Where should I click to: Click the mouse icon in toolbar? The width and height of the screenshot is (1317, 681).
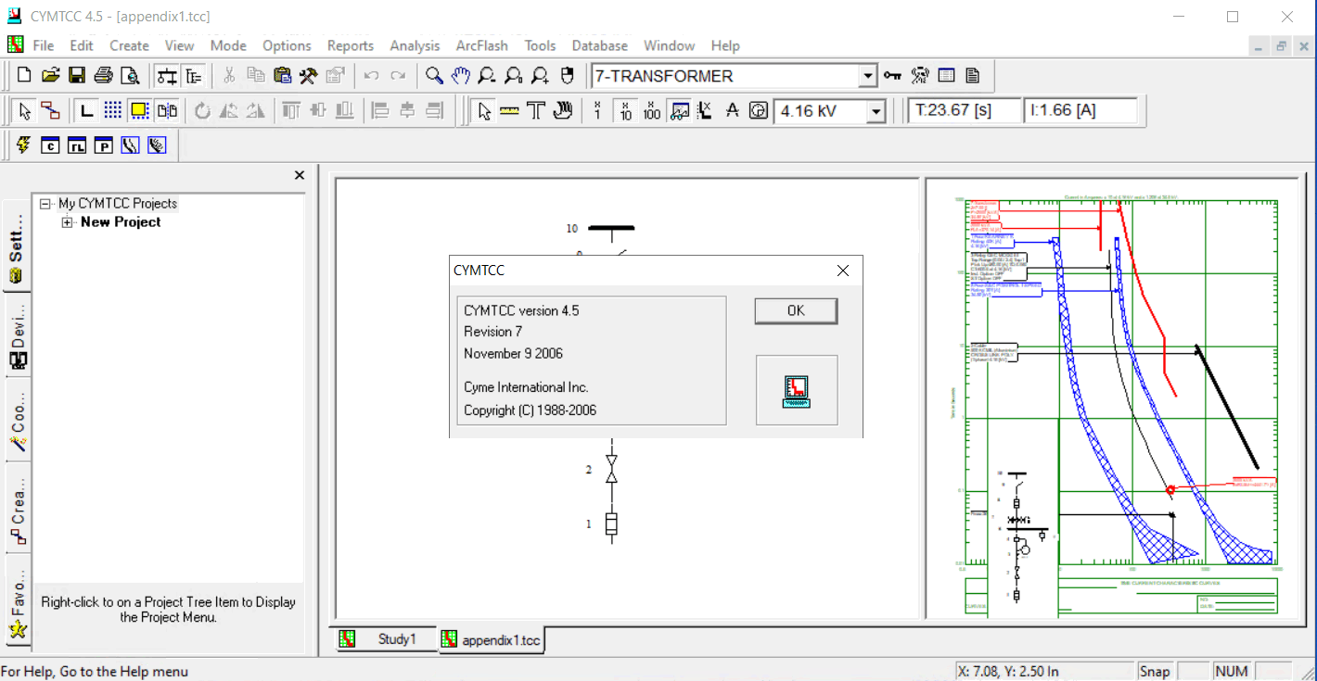click(567, 76)
